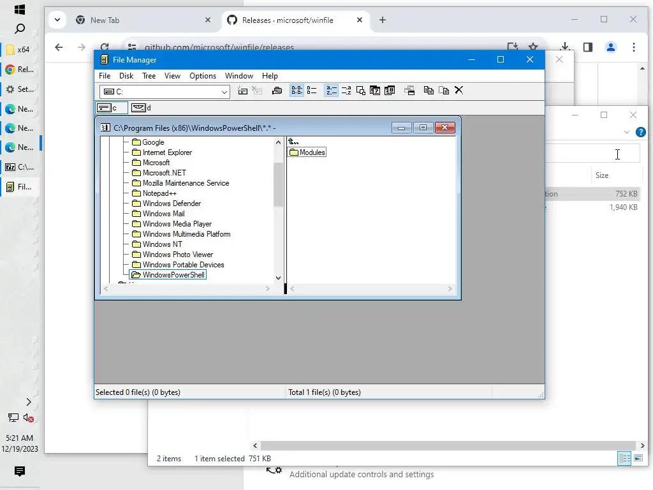Select the Windows Media Player folder
The width and height of the screenshot is (653, 490).
(172, 224)
